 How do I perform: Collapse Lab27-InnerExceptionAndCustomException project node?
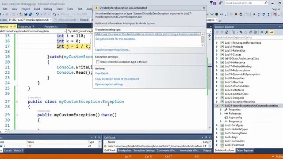coord(217,106)
